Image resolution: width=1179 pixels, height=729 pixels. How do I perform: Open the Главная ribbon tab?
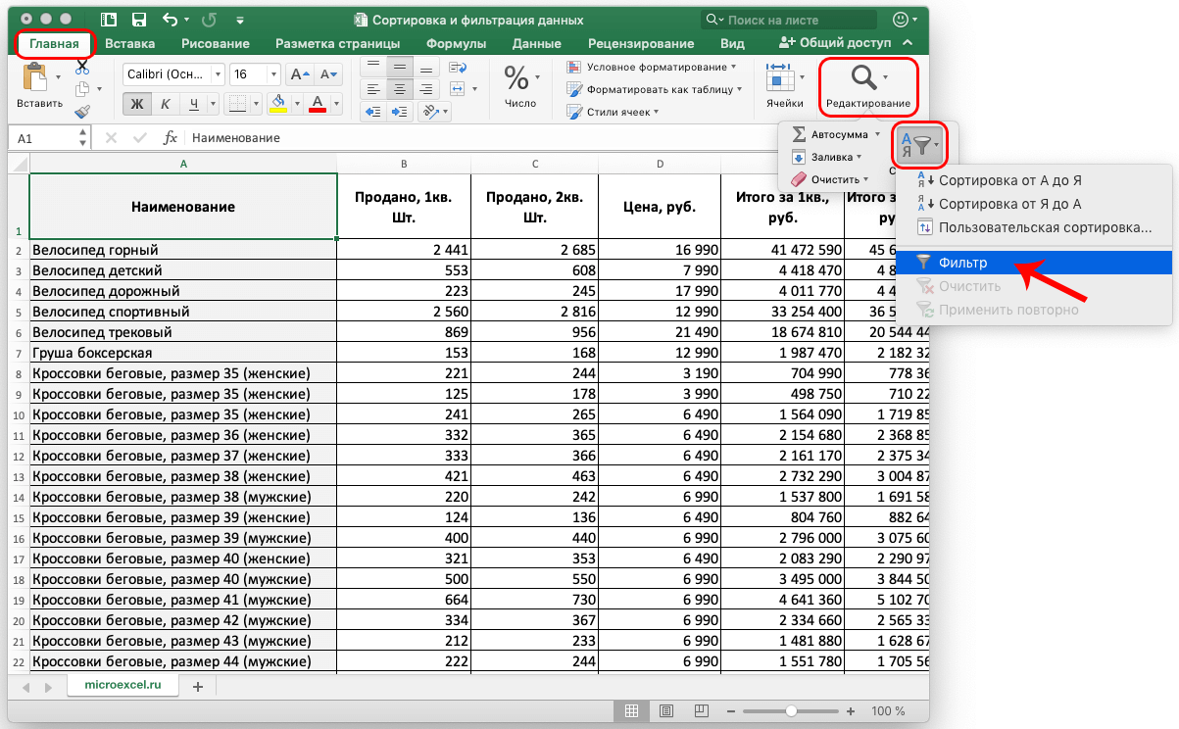[x=55, y=43]
